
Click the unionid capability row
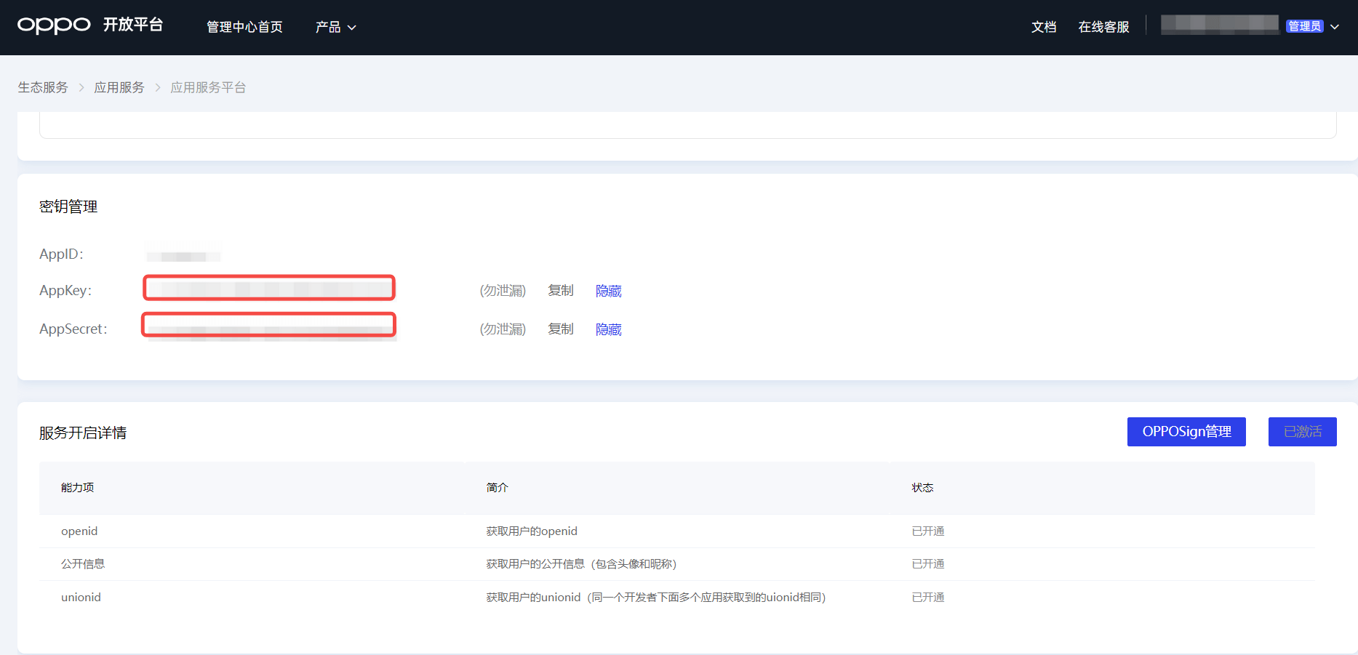[x=81, y=598]
